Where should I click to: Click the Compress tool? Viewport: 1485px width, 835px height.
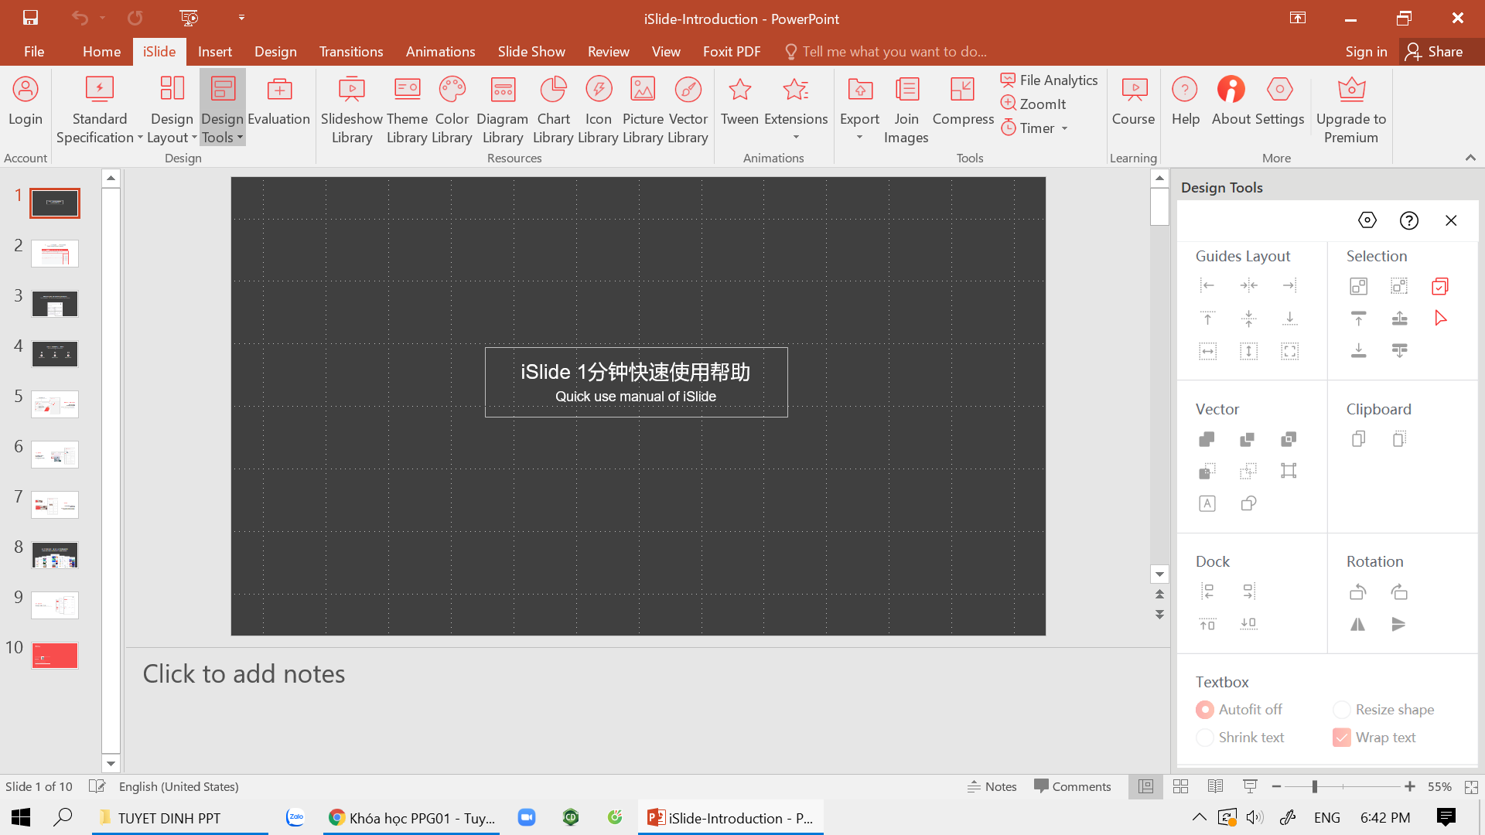[x=963, y=101]
